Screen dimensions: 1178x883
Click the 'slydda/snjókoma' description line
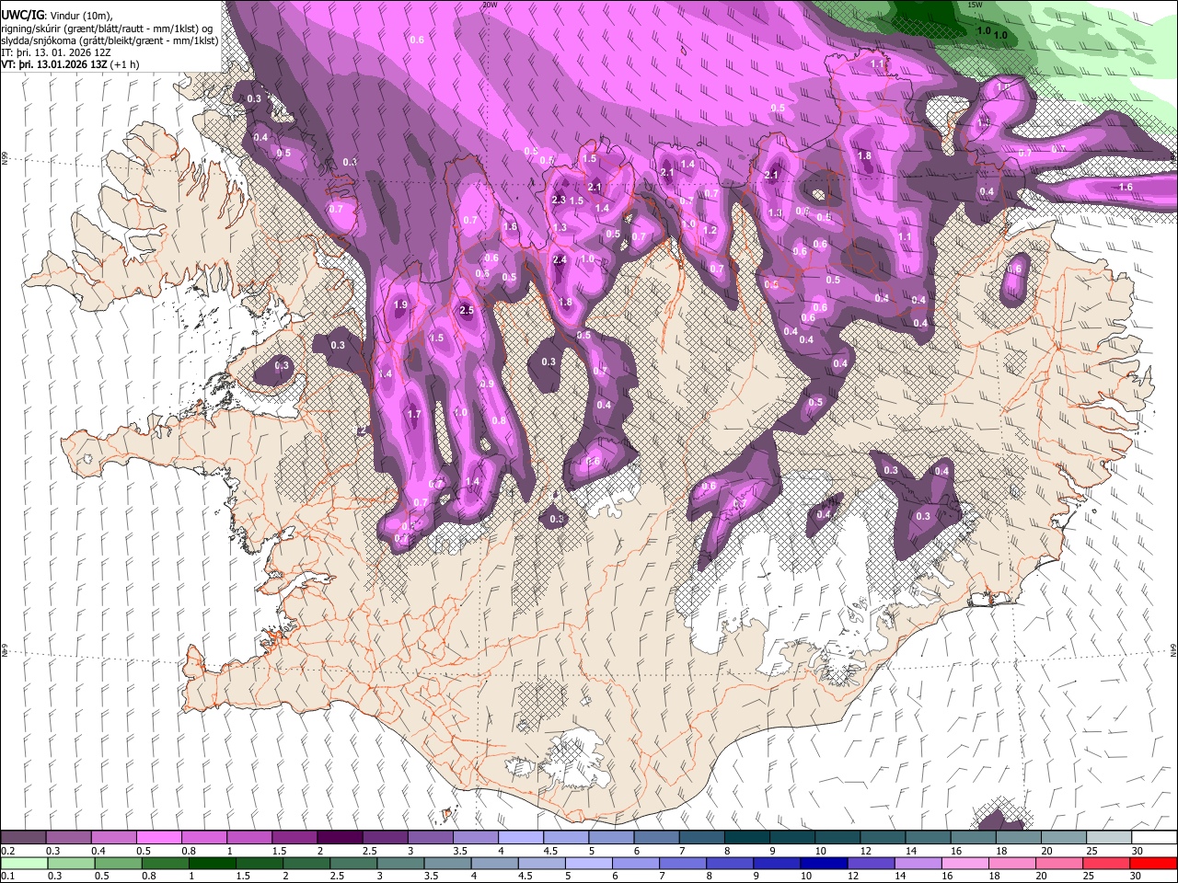click(x=110, y=40)
